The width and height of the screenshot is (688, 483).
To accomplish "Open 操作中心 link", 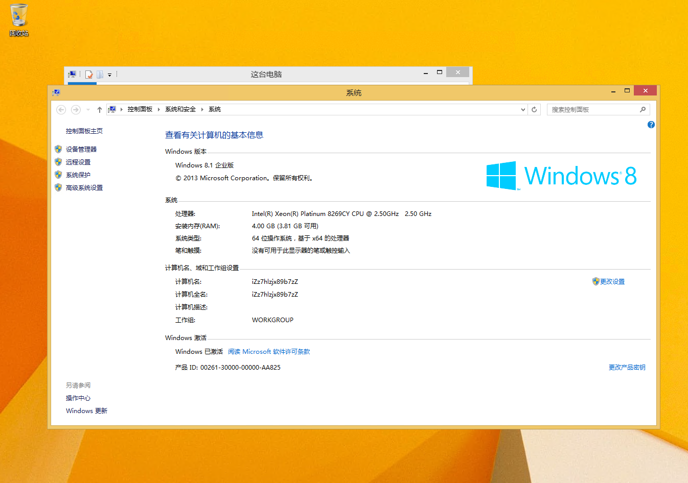I will 78,398.
